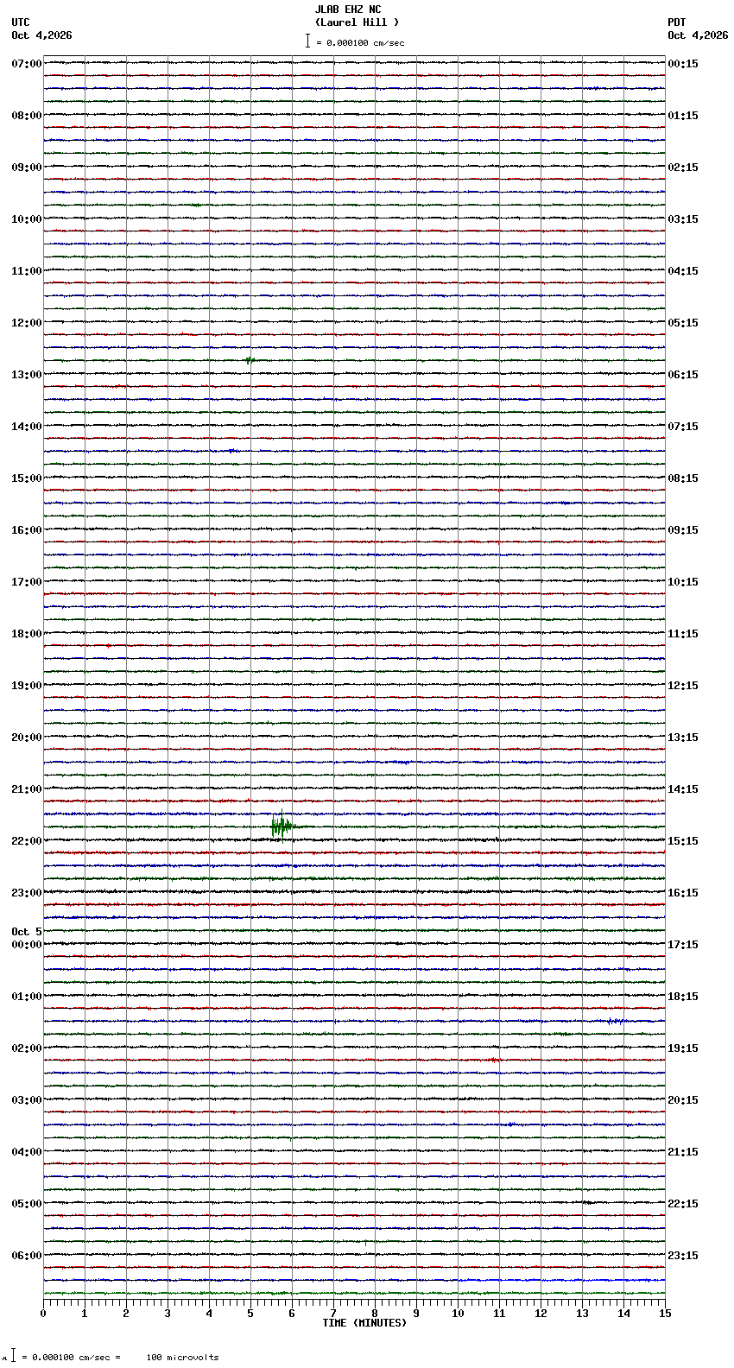This screenshot has height=1368, width=734.
Task: Click the small green event on 12:00 hour trace
Action: 250,360
